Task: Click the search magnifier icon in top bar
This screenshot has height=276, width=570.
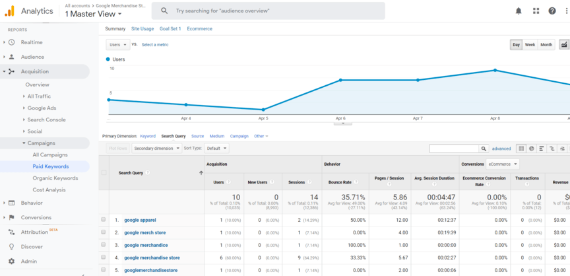Action: tap(164, 11)
